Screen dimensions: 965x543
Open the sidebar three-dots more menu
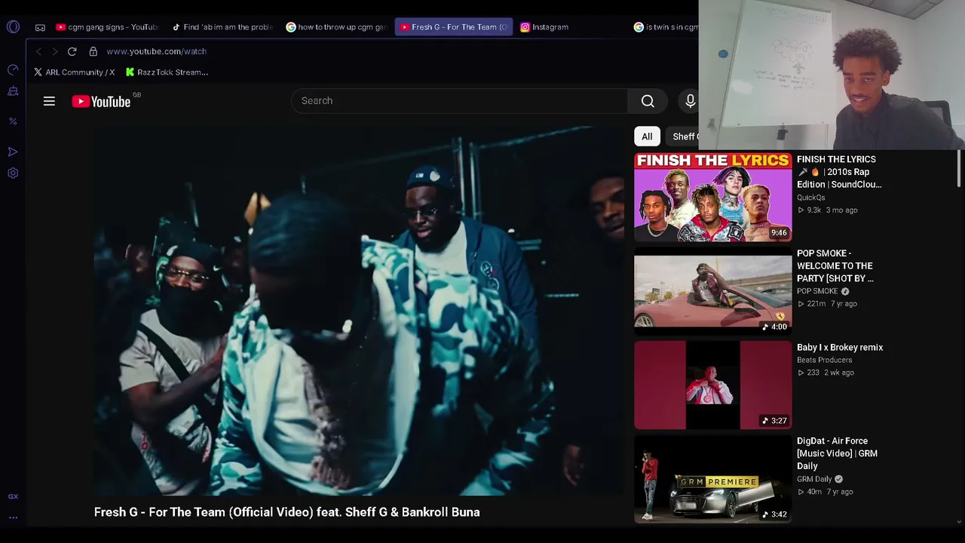[x=13, y=518]
